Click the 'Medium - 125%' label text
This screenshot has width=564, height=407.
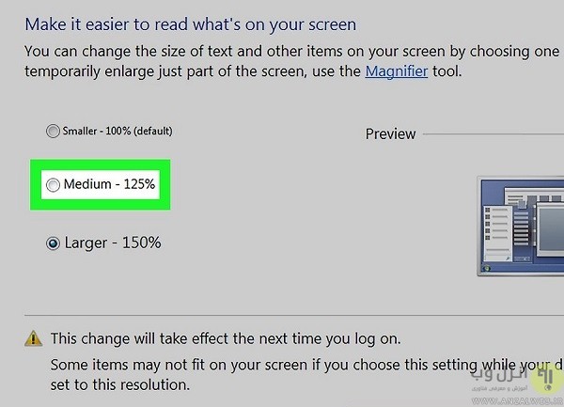pyautogui.click(x=110, y=185)
